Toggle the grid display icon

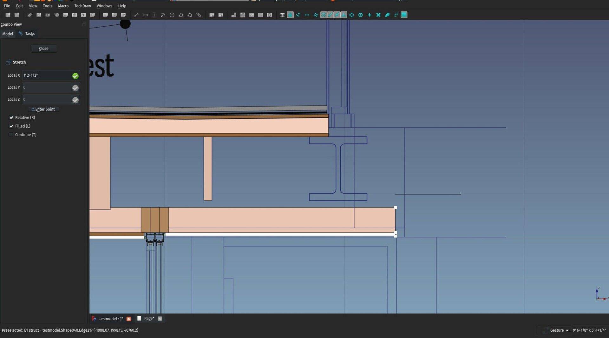click(282, 15)
